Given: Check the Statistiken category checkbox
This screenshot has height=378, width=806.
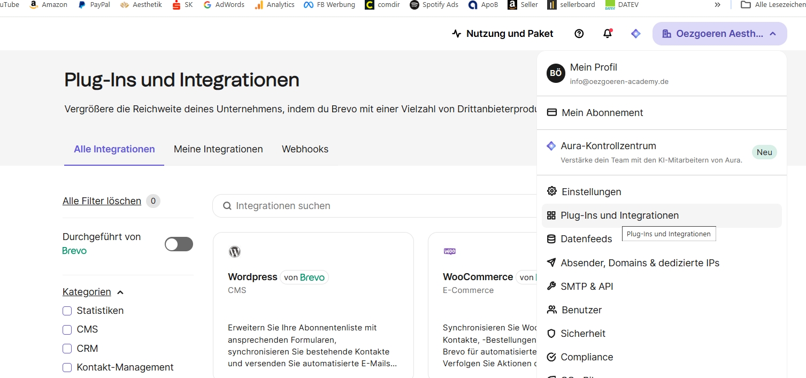Looking at the screenshot, I should 67,311.
